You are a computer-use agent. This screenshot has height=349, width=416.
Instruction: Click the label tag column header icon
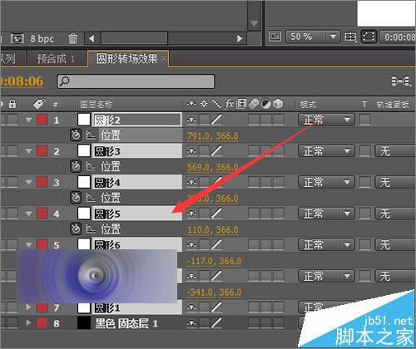tap(39, 104)
